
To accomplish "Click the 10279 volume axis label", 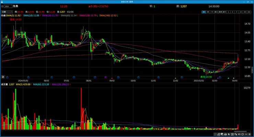I will [247, 88].
